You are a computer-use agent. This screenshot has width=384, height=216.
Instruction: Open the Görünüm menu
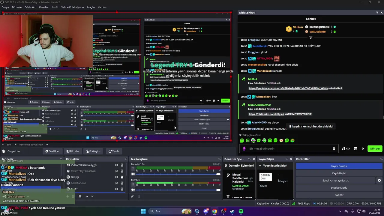pos(30,7)
